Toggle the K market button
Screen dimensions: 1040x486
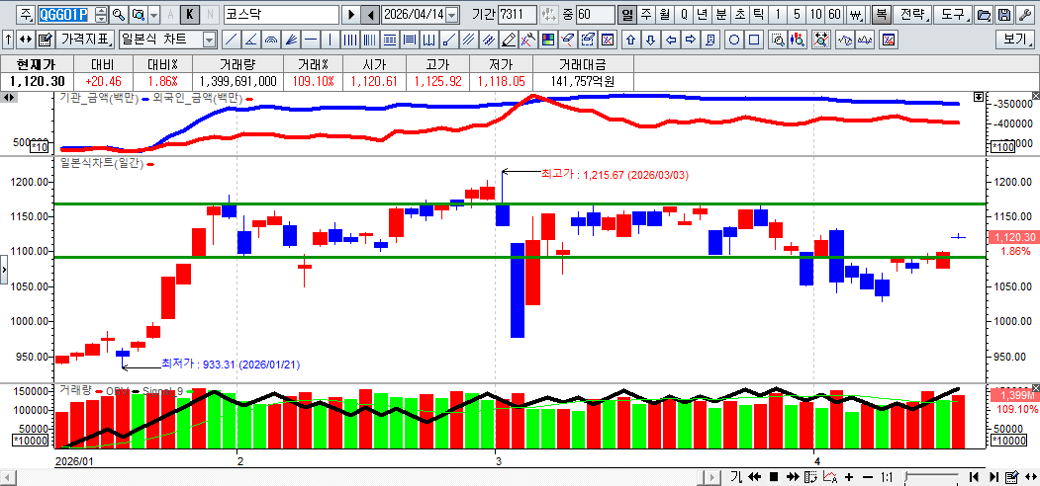(190, 15)
